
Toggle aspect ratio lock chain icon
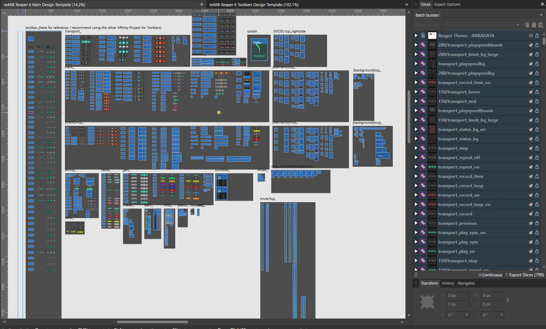508,300
